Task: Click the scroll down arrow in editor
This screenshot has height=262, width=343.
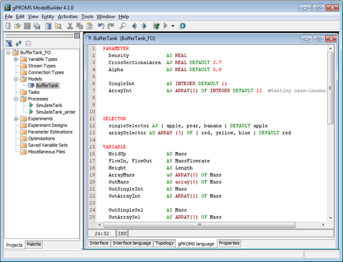Action: [330, 218]
